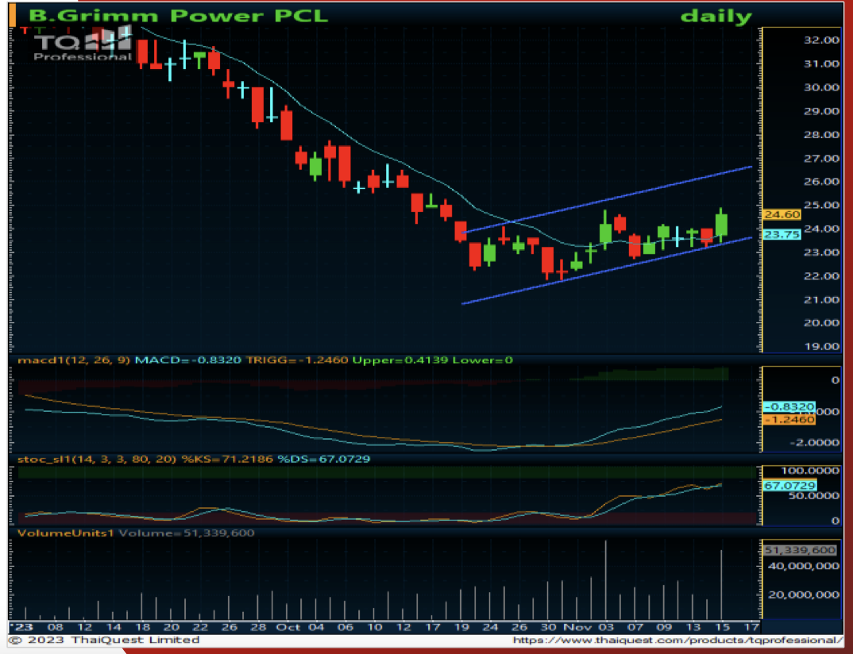Click the 100.0000 stochastic axis label
This screenshot has height=654, width=853.
coord(811,470)
